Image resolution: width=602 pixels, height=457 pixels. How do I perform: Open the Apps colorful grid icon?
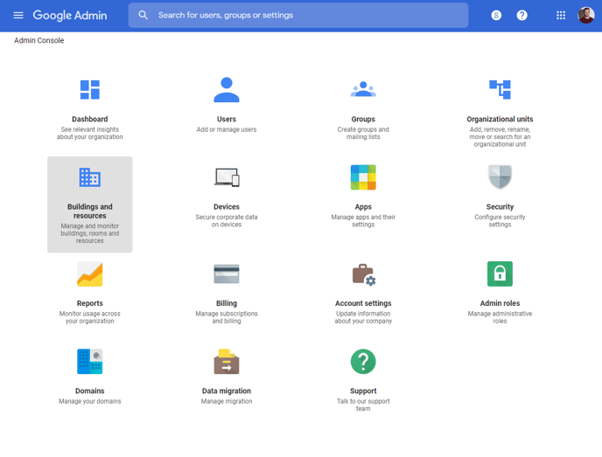coord(363,178)
